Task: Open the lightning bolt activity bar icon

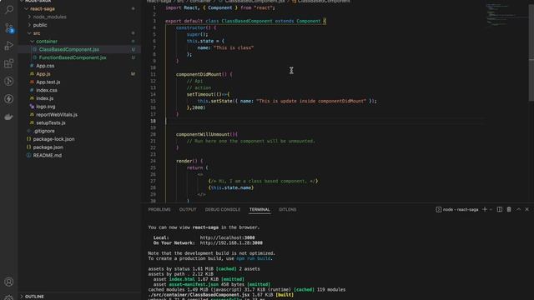Action: [x=9, y=99]
